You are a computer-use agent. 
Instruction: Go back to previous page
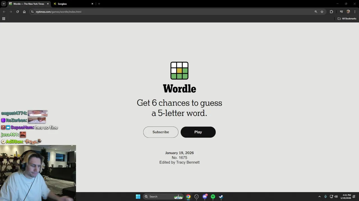click(4, 12)
